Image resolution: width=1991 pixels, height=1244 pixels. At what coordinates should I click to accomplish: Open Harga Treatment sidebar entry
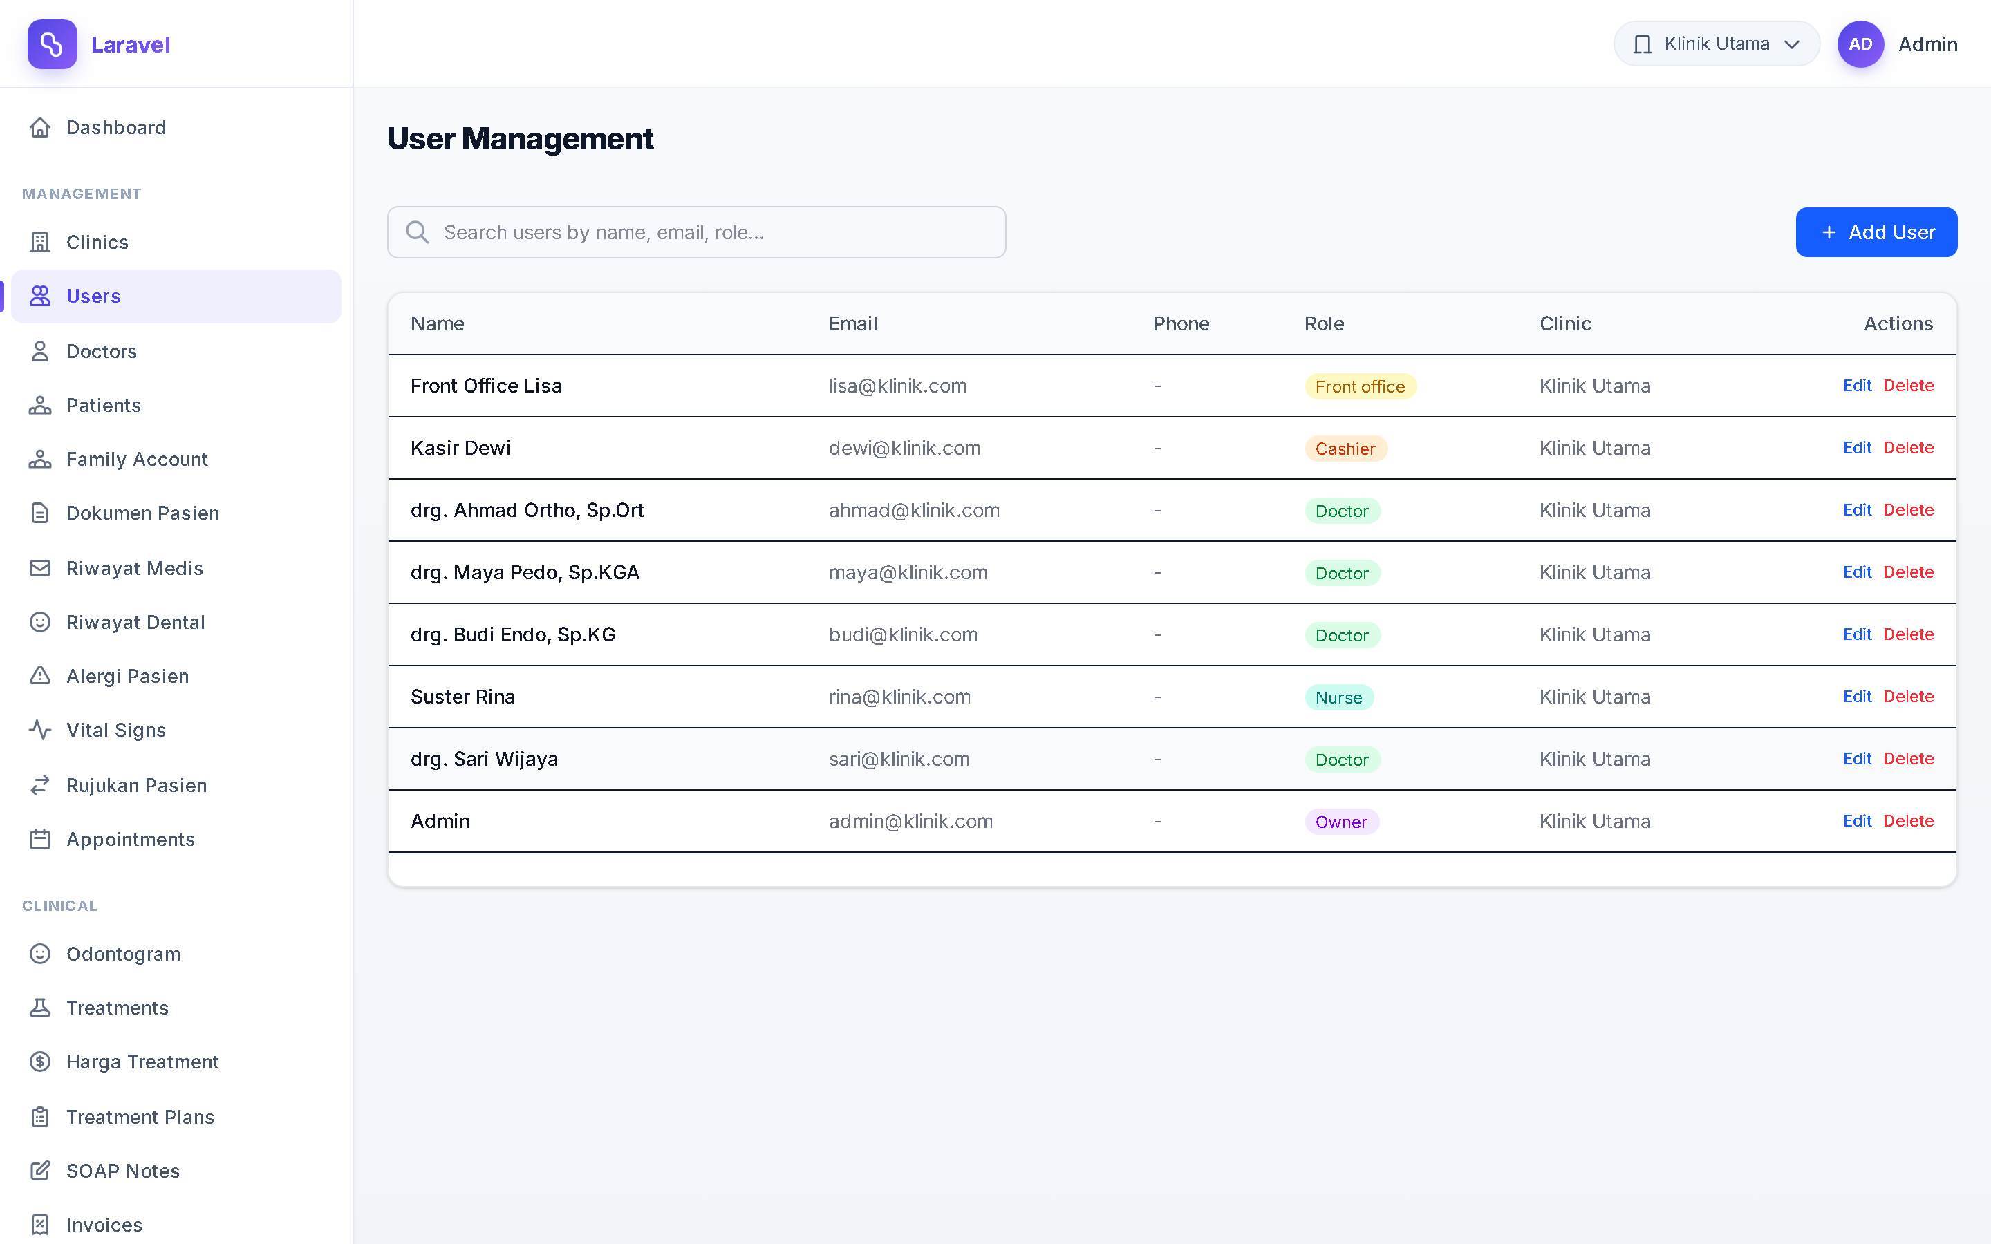click(x=176, y=1062)
